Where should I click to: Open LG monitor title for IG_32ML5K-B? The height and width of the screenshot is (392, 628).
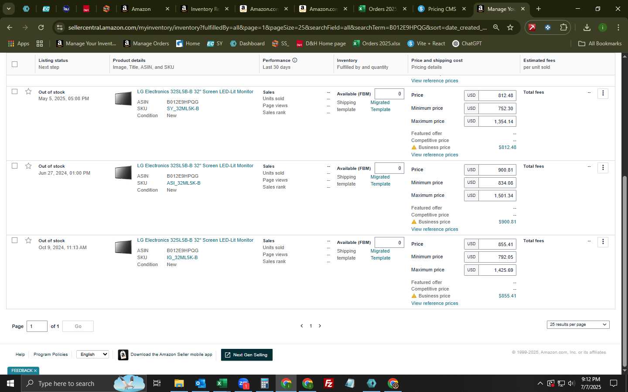195,240
